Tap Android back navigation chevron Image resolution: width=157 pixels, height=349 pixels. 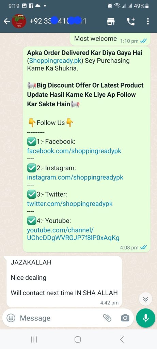pyautogui.click(x=122, y=339)
